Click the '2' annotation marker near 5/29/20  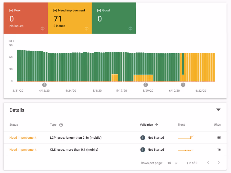[146, 85]
